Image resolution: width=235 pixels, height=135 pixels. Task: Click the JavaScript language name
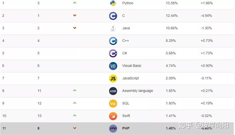[130, 78]
